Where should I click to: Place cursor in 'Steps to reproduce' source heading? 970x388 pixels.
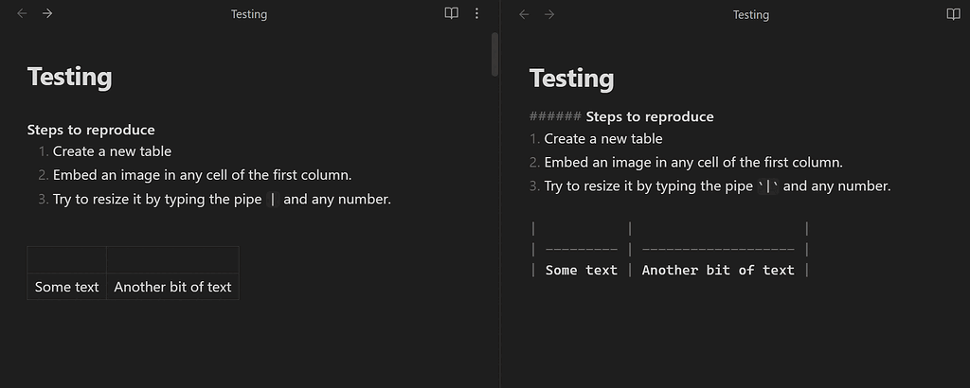click(x=650, y=116)
